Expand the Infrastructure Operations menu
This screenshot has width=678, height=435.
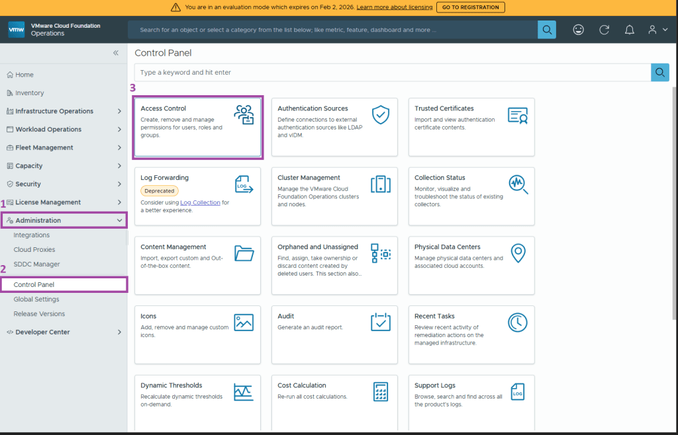pyautogui.click(x=119, y=111)
